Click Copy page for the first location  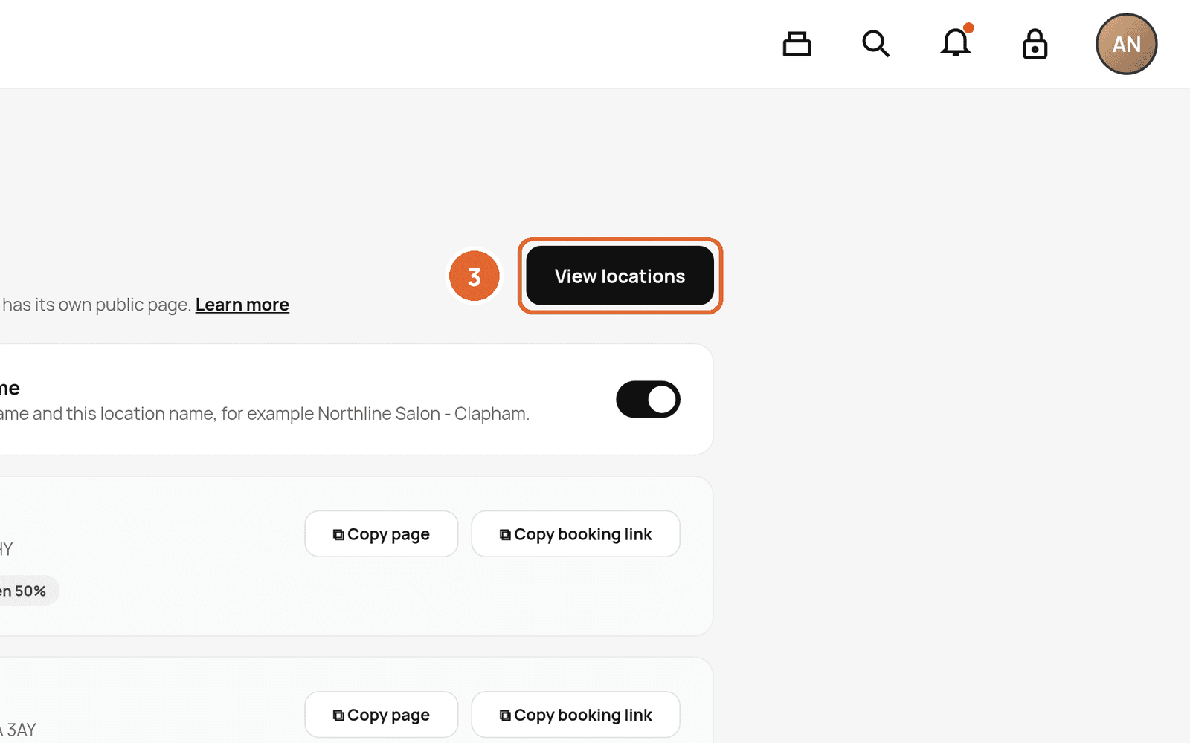382,533
